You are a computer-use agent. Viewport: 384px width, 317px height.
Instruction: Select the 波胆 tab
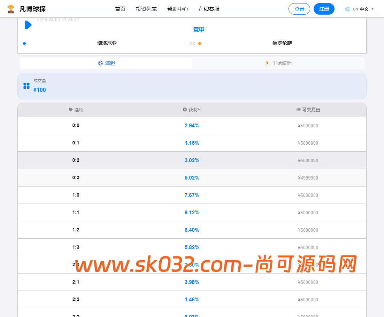click(x=106, y=63)
